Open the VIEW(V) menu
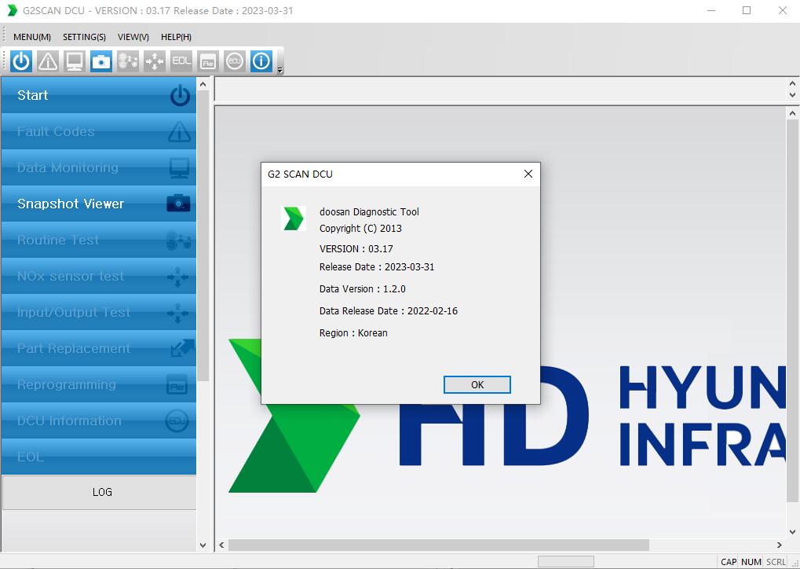The image size is (800, 569). pos(133,37)
